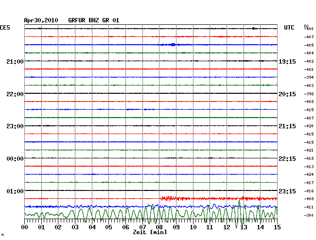Select the 22:00 local time label
The image size is (316, 240).
tap(15, 94)
